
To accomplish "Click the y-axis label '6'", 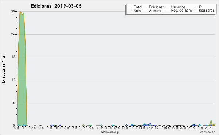I will (14, 103).
